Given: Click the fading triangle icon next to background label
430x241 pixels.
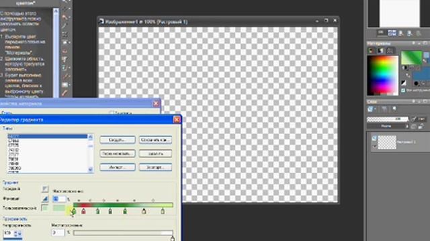Looking at the screenshot, I should click(45, 199).
